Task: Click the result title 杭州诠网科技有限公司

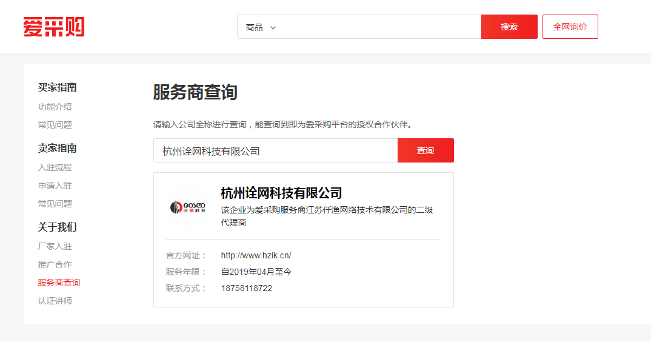Action: [281, 193]
